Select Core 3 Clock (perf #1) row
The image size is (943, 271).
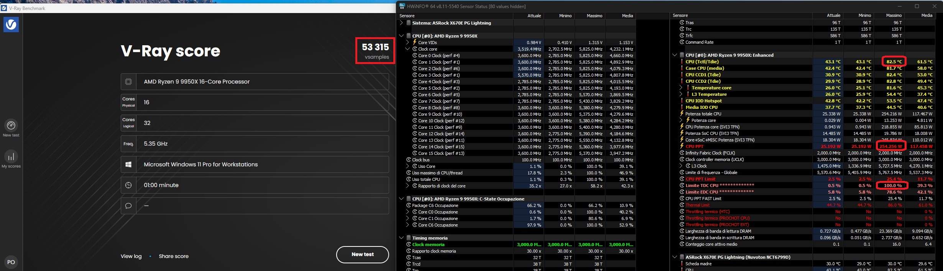(516, 75)
